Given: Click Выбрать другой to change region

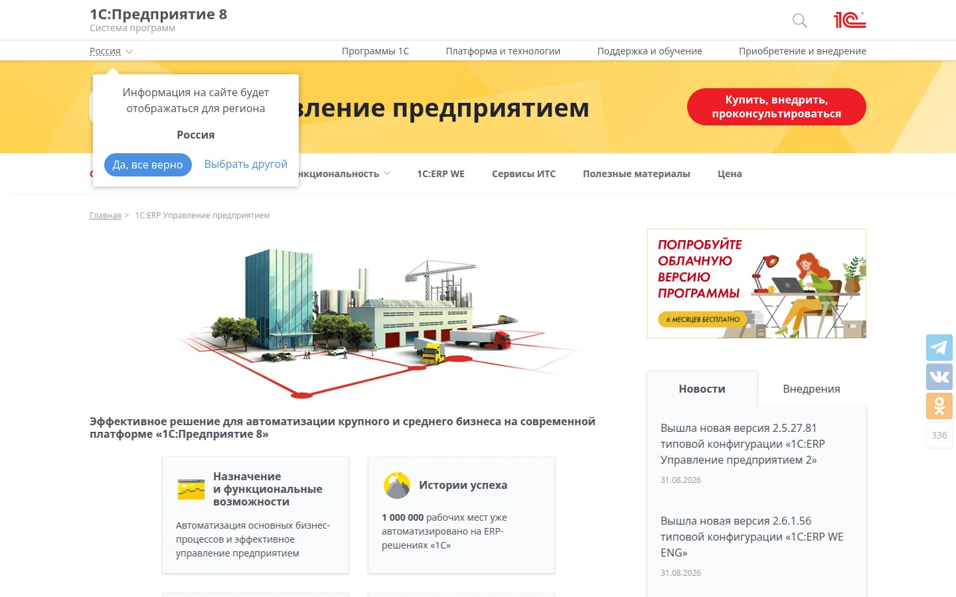Looking at the screenshot, I should pyautogui.click(x=246, y=164).
